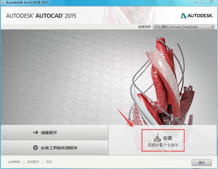The height and width of the screenshot is (169, 218).
Task: Click the AutoCAD icon in the title bar
Action: 3,2
